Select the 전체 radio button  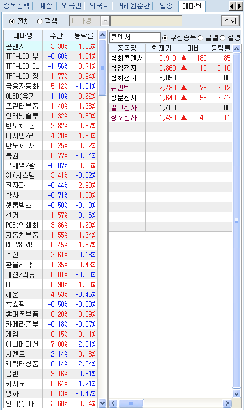pyautogui.click(x=12, y=21)
